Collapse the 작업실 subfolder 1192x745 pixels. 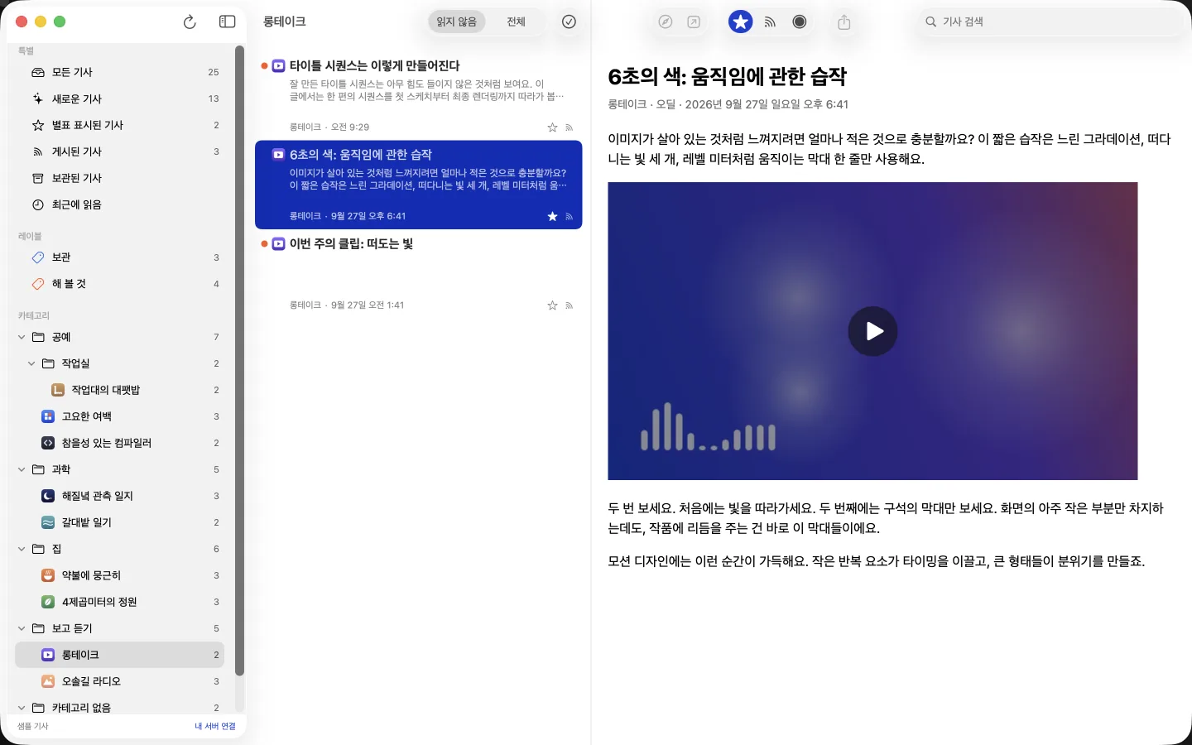(31, 363)
